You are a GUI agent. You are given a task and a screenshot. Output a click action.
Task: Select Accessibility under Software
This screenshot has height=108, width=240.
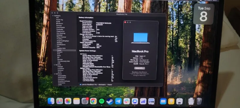coord(62,76)
